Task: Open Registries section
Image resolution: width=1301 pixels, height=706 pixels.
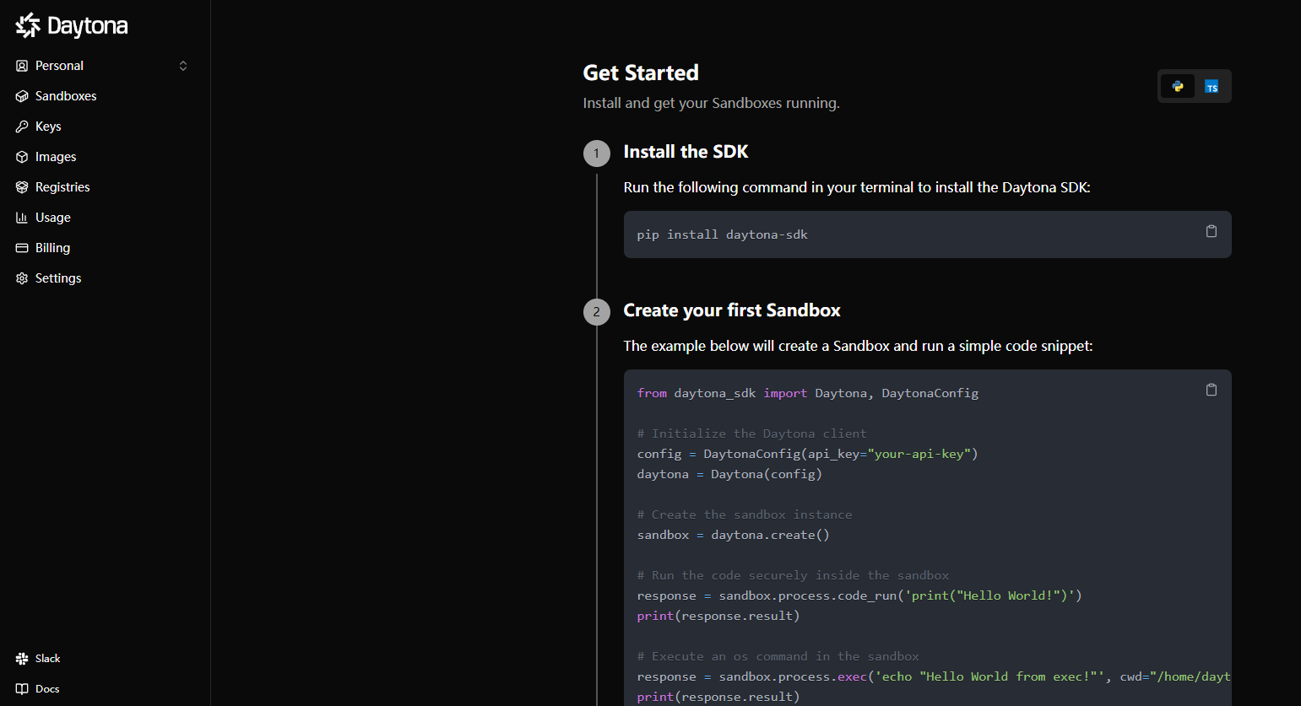Action: click(62, 187)
